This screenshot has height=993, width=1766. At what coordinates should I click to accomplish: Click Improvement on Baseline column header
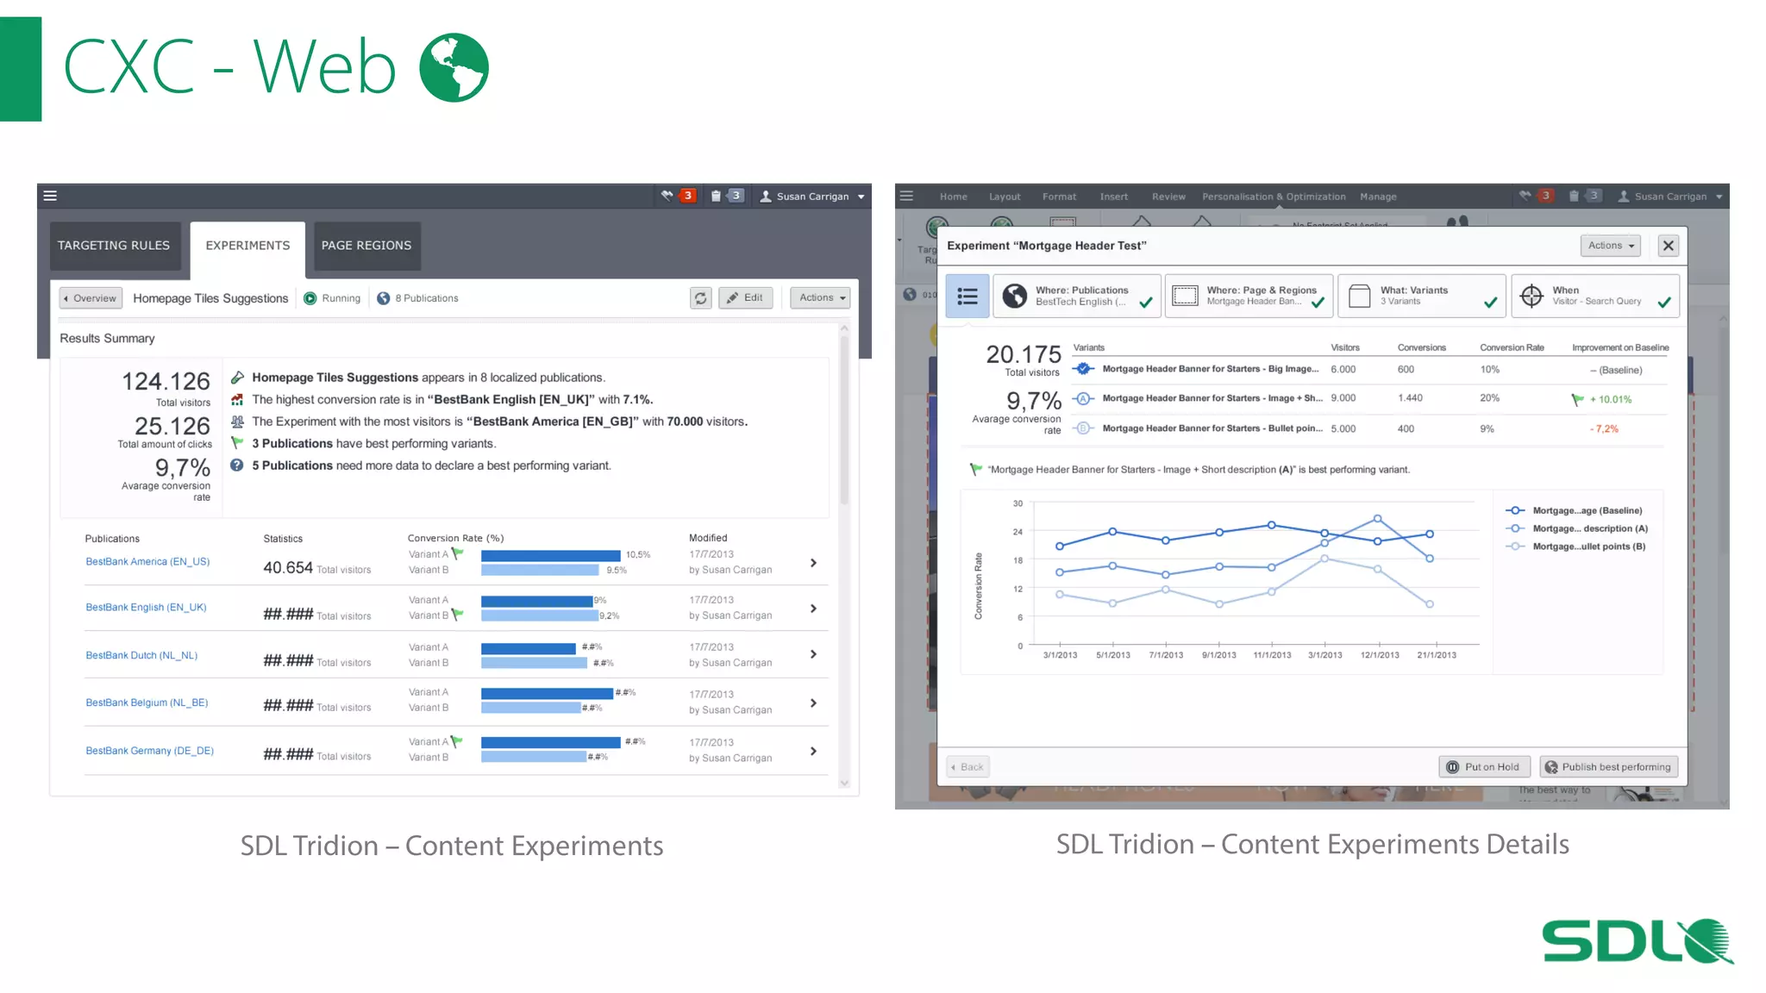[1620, 348]
